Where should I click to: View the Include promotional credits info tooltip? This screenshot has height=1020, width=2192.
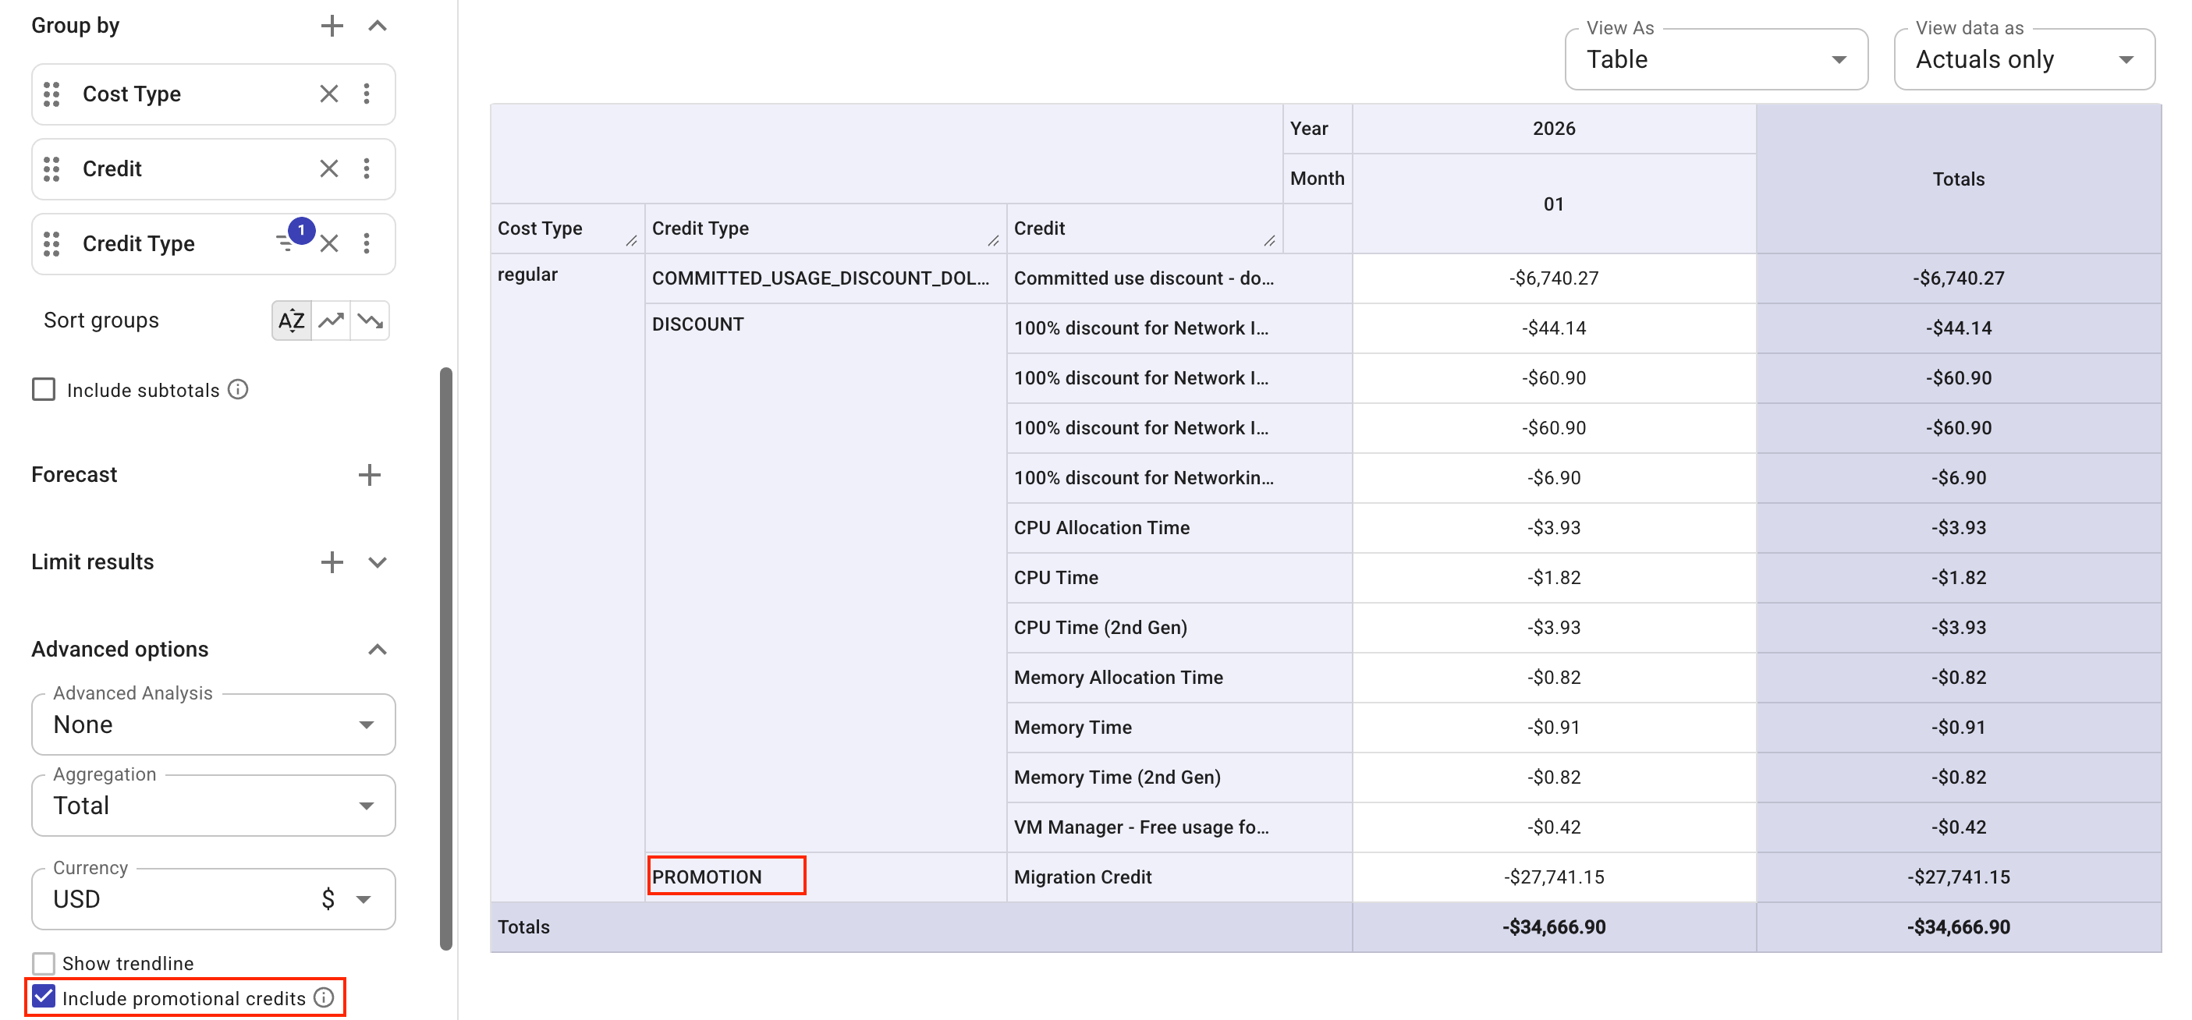324,998
